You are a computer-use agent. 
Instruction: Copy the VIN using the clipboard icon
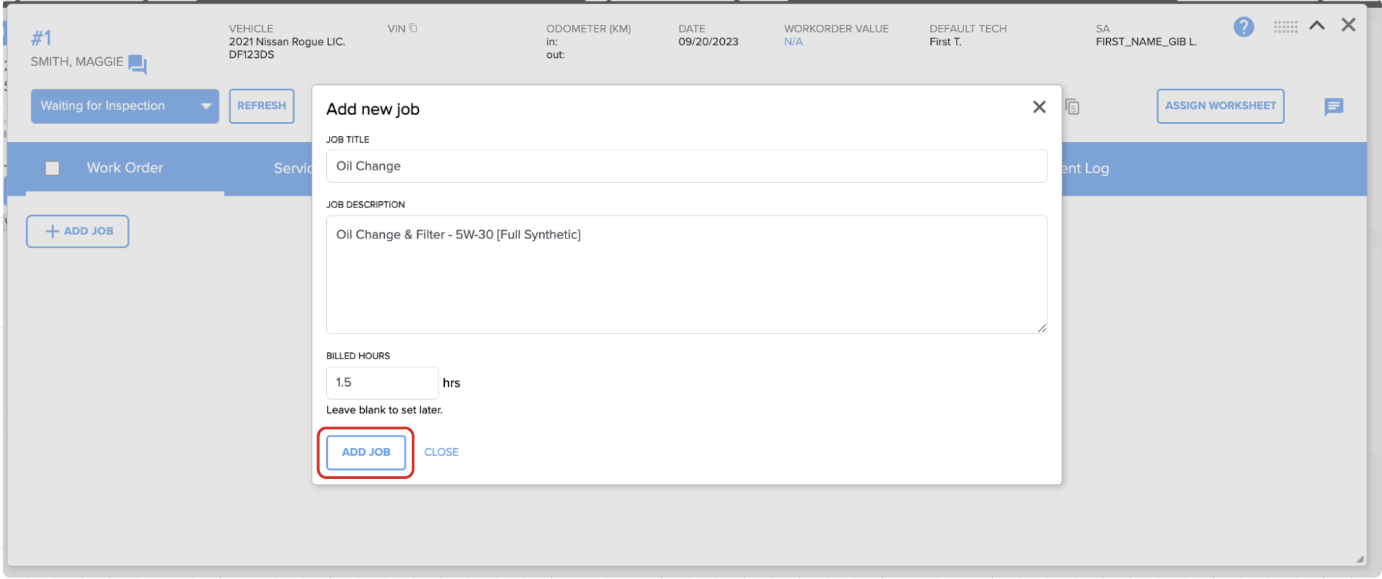[x=413, y=28]
